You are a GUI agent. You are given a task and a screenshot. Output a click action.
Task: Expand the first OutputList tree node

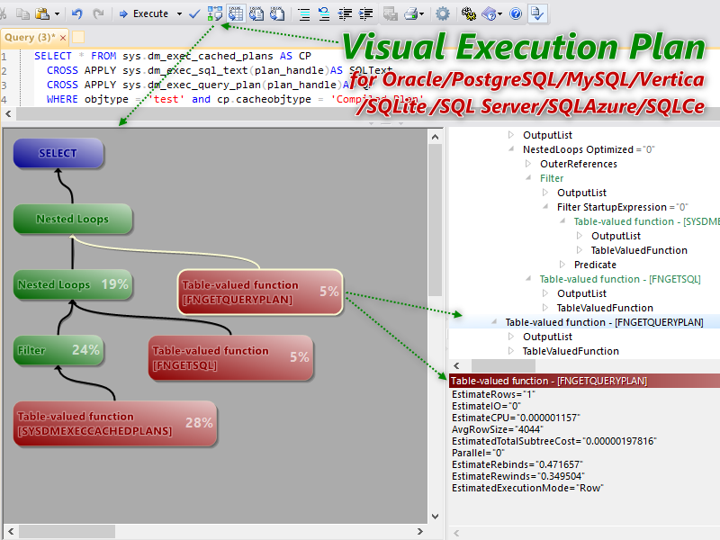511,134
